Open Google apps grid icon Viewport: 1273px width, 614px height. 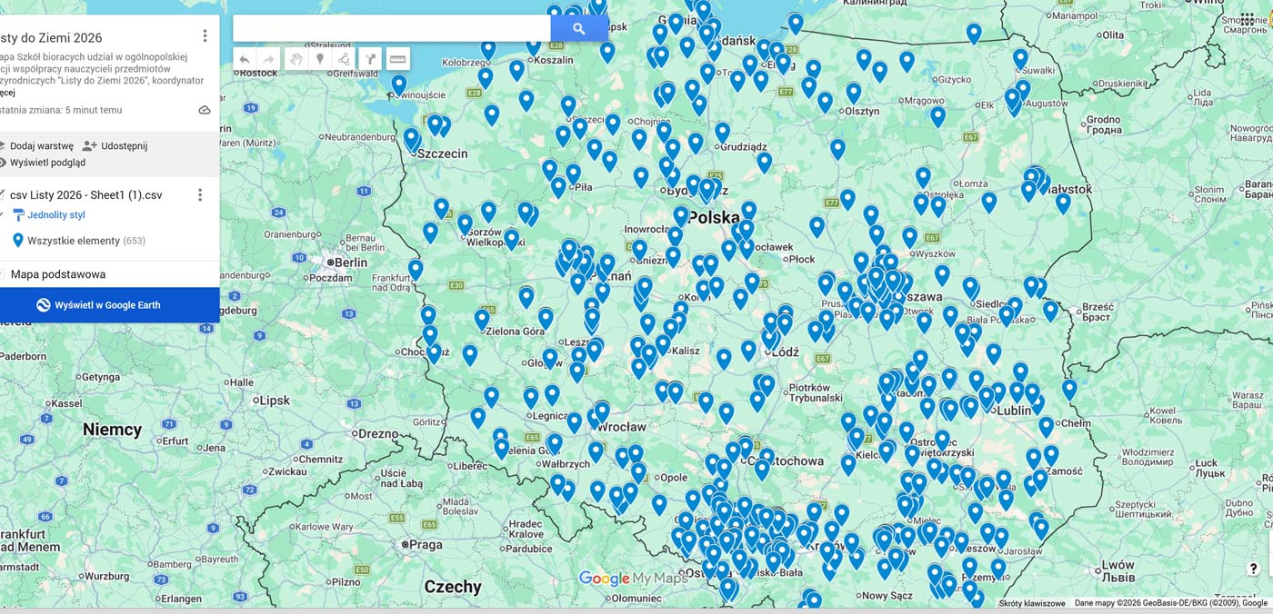coord(1247,19)
